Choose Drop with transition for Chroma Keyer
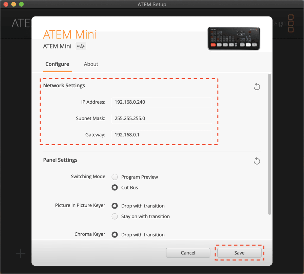 [x=115, y=235]
